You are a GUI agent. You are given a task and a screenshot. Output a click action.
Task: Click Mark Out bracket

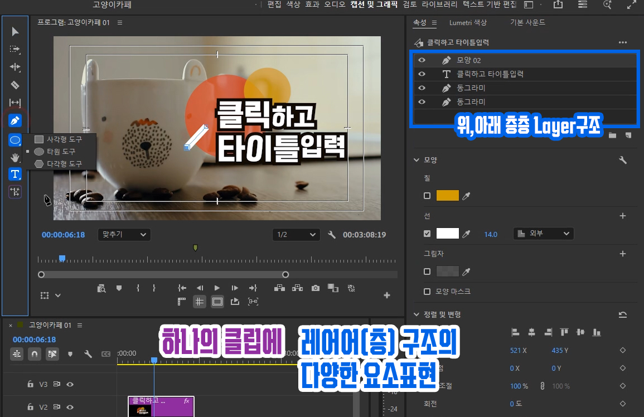click(154, 288)
